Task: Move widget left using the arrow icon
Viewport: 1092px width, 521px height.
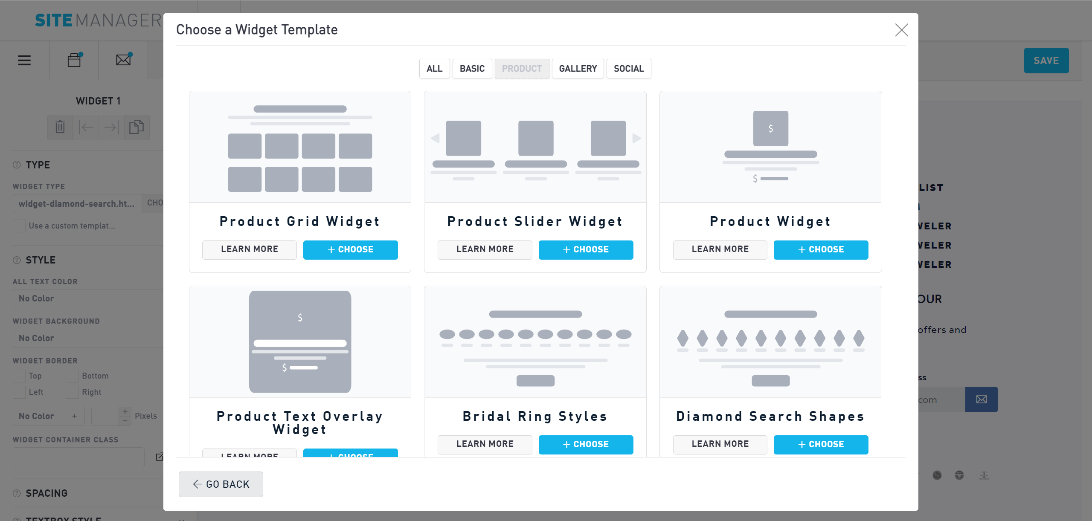Action: point(86,127)
